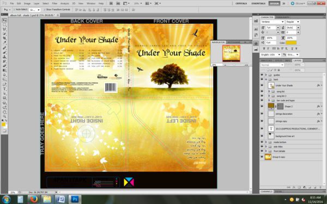Open the Verdana font family dropdown
The width and height of the screenshot is (327, 204).
coord(272,22)
